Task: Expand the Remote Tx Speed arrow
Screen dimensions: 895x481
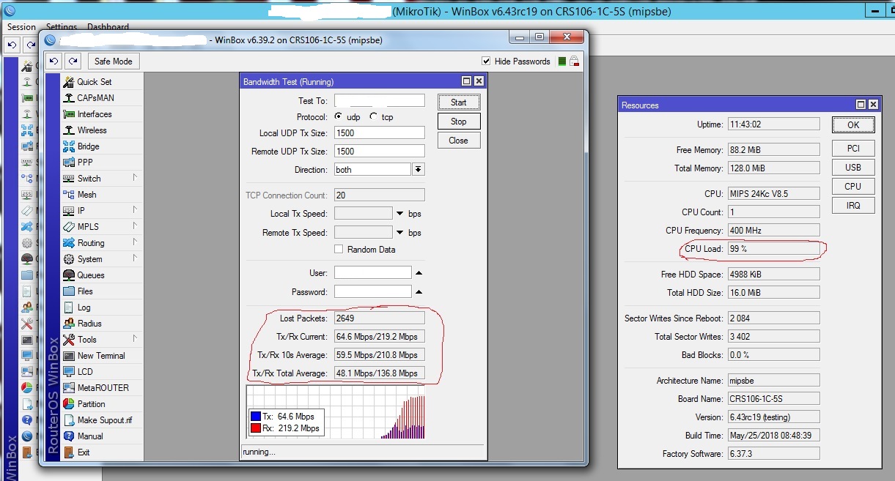Action: (400, 233)
